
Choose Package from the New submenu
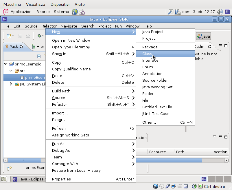click(x=165, y=47)
